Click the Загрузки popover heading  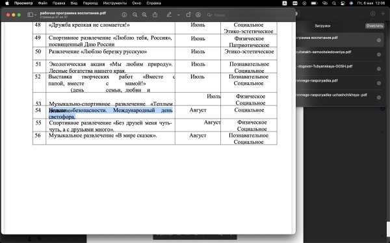(322, 26)
